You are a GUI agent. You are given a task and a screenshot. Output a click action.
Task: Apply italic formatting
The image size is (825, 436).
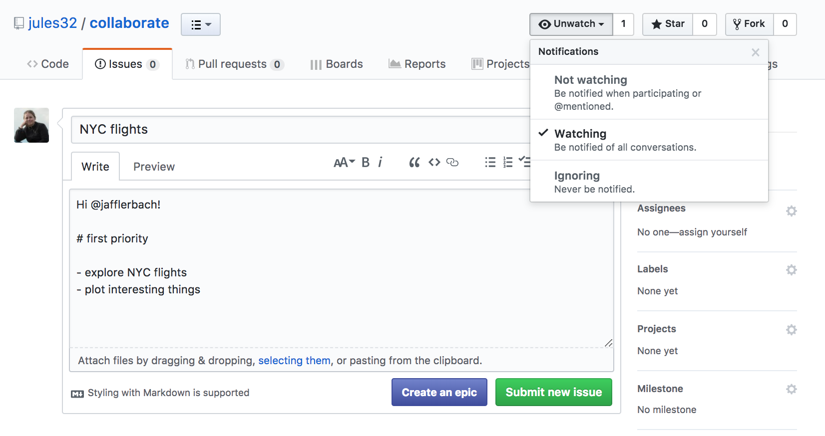click(x=380, y=162)
